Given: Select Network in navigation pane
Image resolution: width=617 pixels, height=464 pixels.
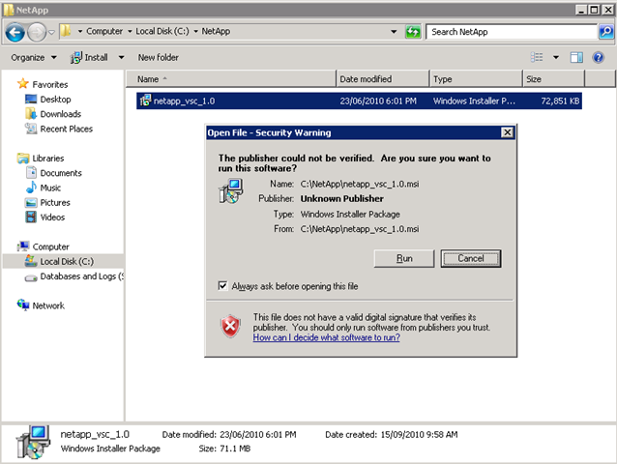Looking at the screenshot, I should [x=48, y=305].
